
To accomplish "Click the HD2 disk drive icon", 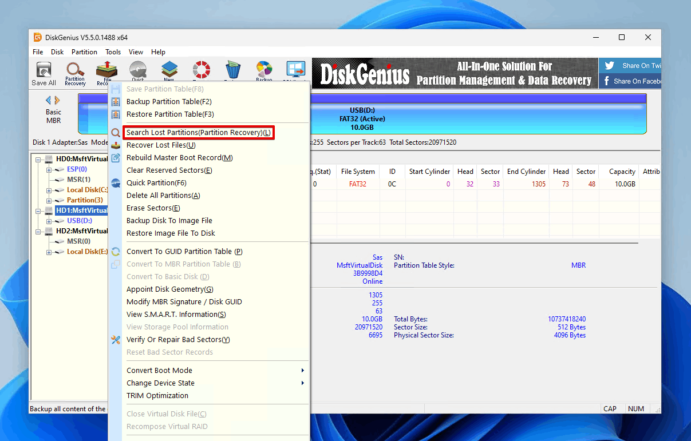I will (x=49, y=231).
